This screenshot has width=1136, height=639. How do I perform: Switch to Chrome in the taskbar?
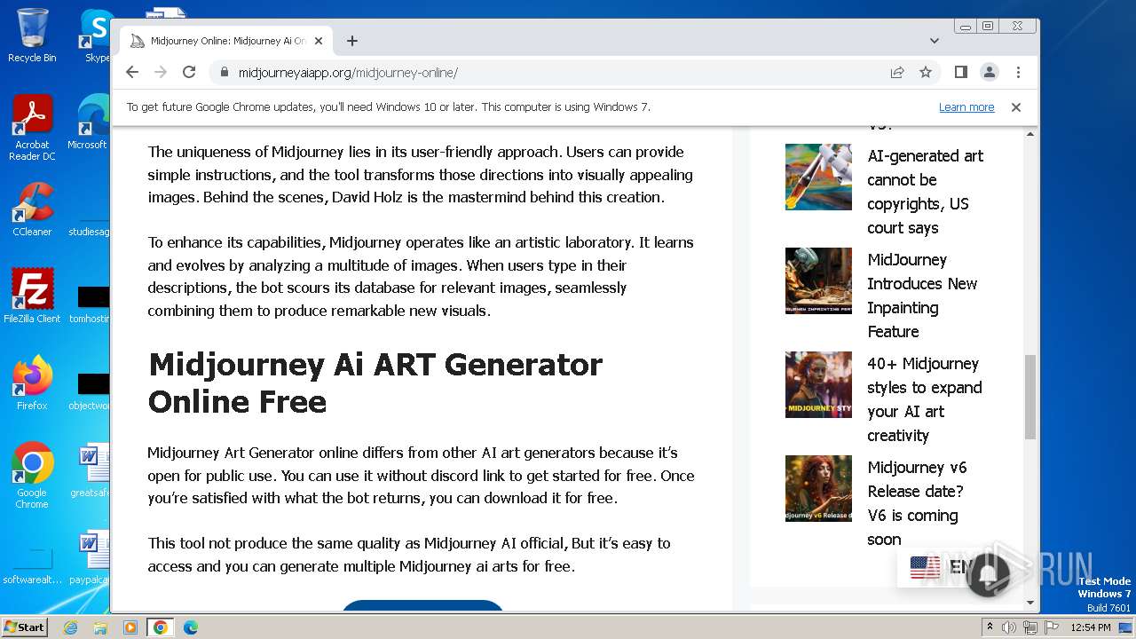[x=161, y=627]
